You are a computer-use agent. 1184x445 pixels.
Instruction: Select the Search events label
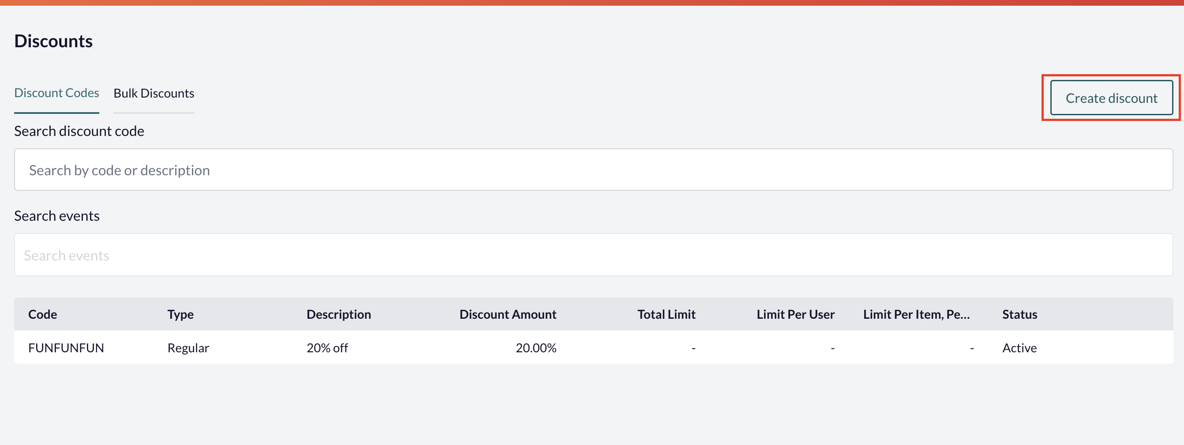click(57, 216)
